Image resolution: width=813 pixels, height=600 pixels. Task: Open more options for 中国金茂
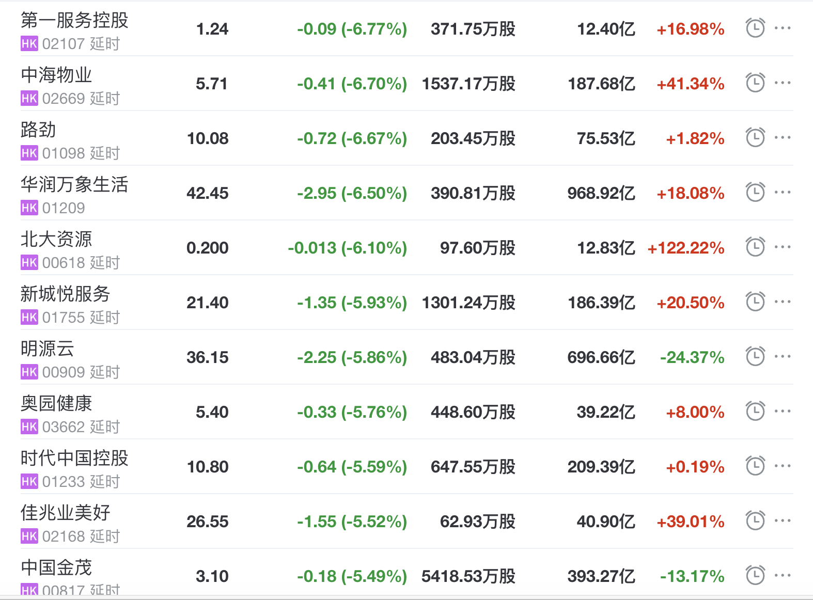(783, 575)
